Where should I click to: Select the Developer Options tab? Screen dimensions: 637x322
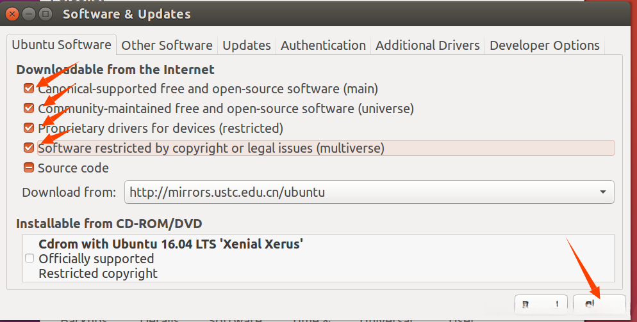coord(544,45)
